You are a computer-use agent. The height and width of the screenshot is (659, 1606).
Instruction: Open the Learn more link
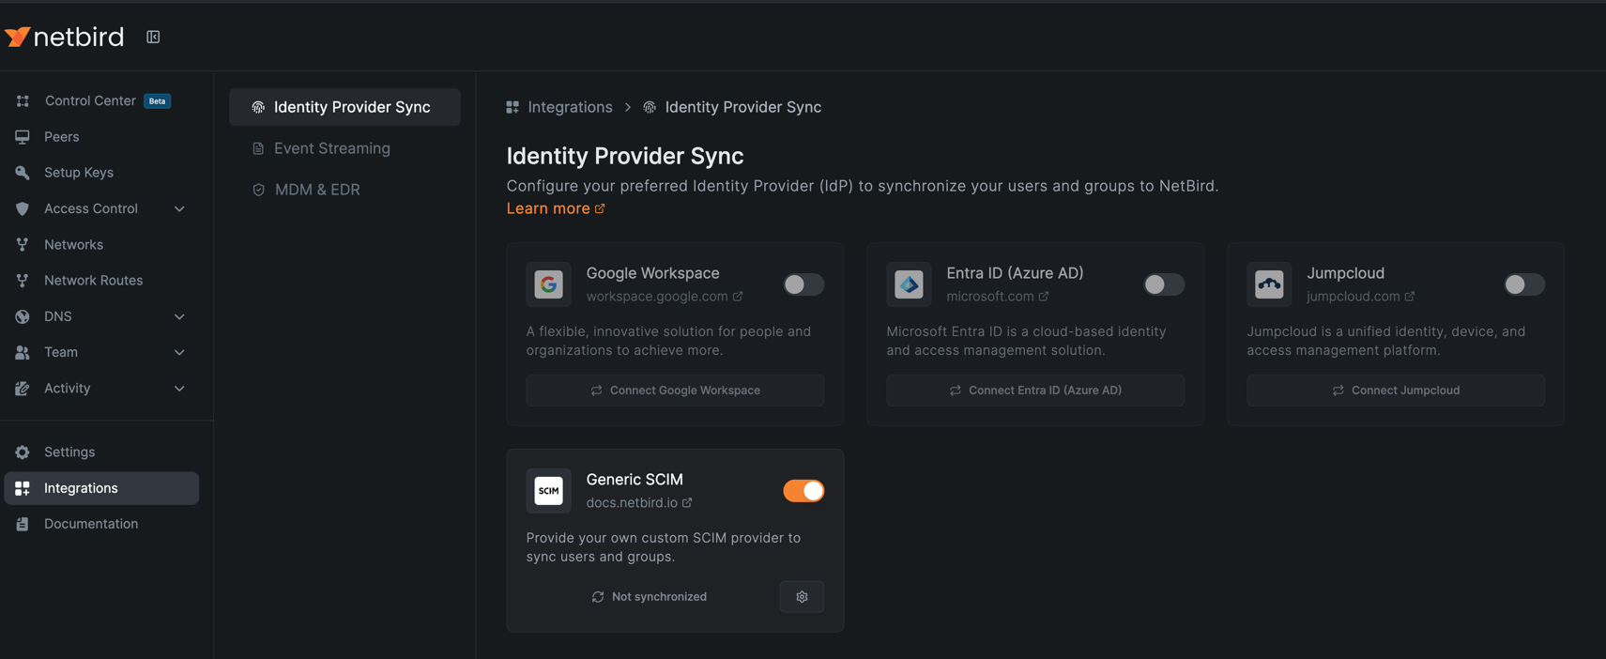556,208
